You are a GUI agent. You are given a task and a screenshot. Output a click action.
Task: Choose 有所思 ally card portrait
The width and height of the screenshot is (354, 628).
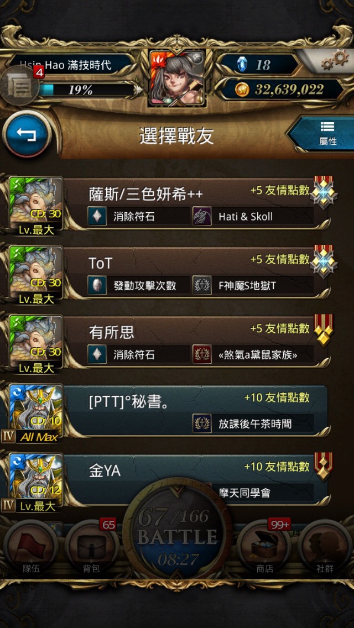click(36, 342)
